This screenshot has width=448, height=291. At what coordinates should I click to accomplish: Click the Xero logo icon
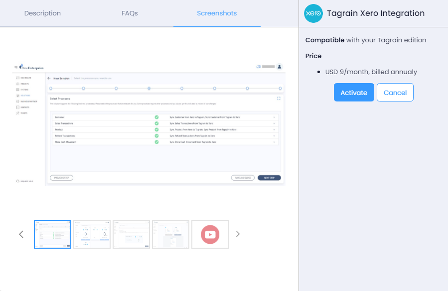(x=313, y=13)
